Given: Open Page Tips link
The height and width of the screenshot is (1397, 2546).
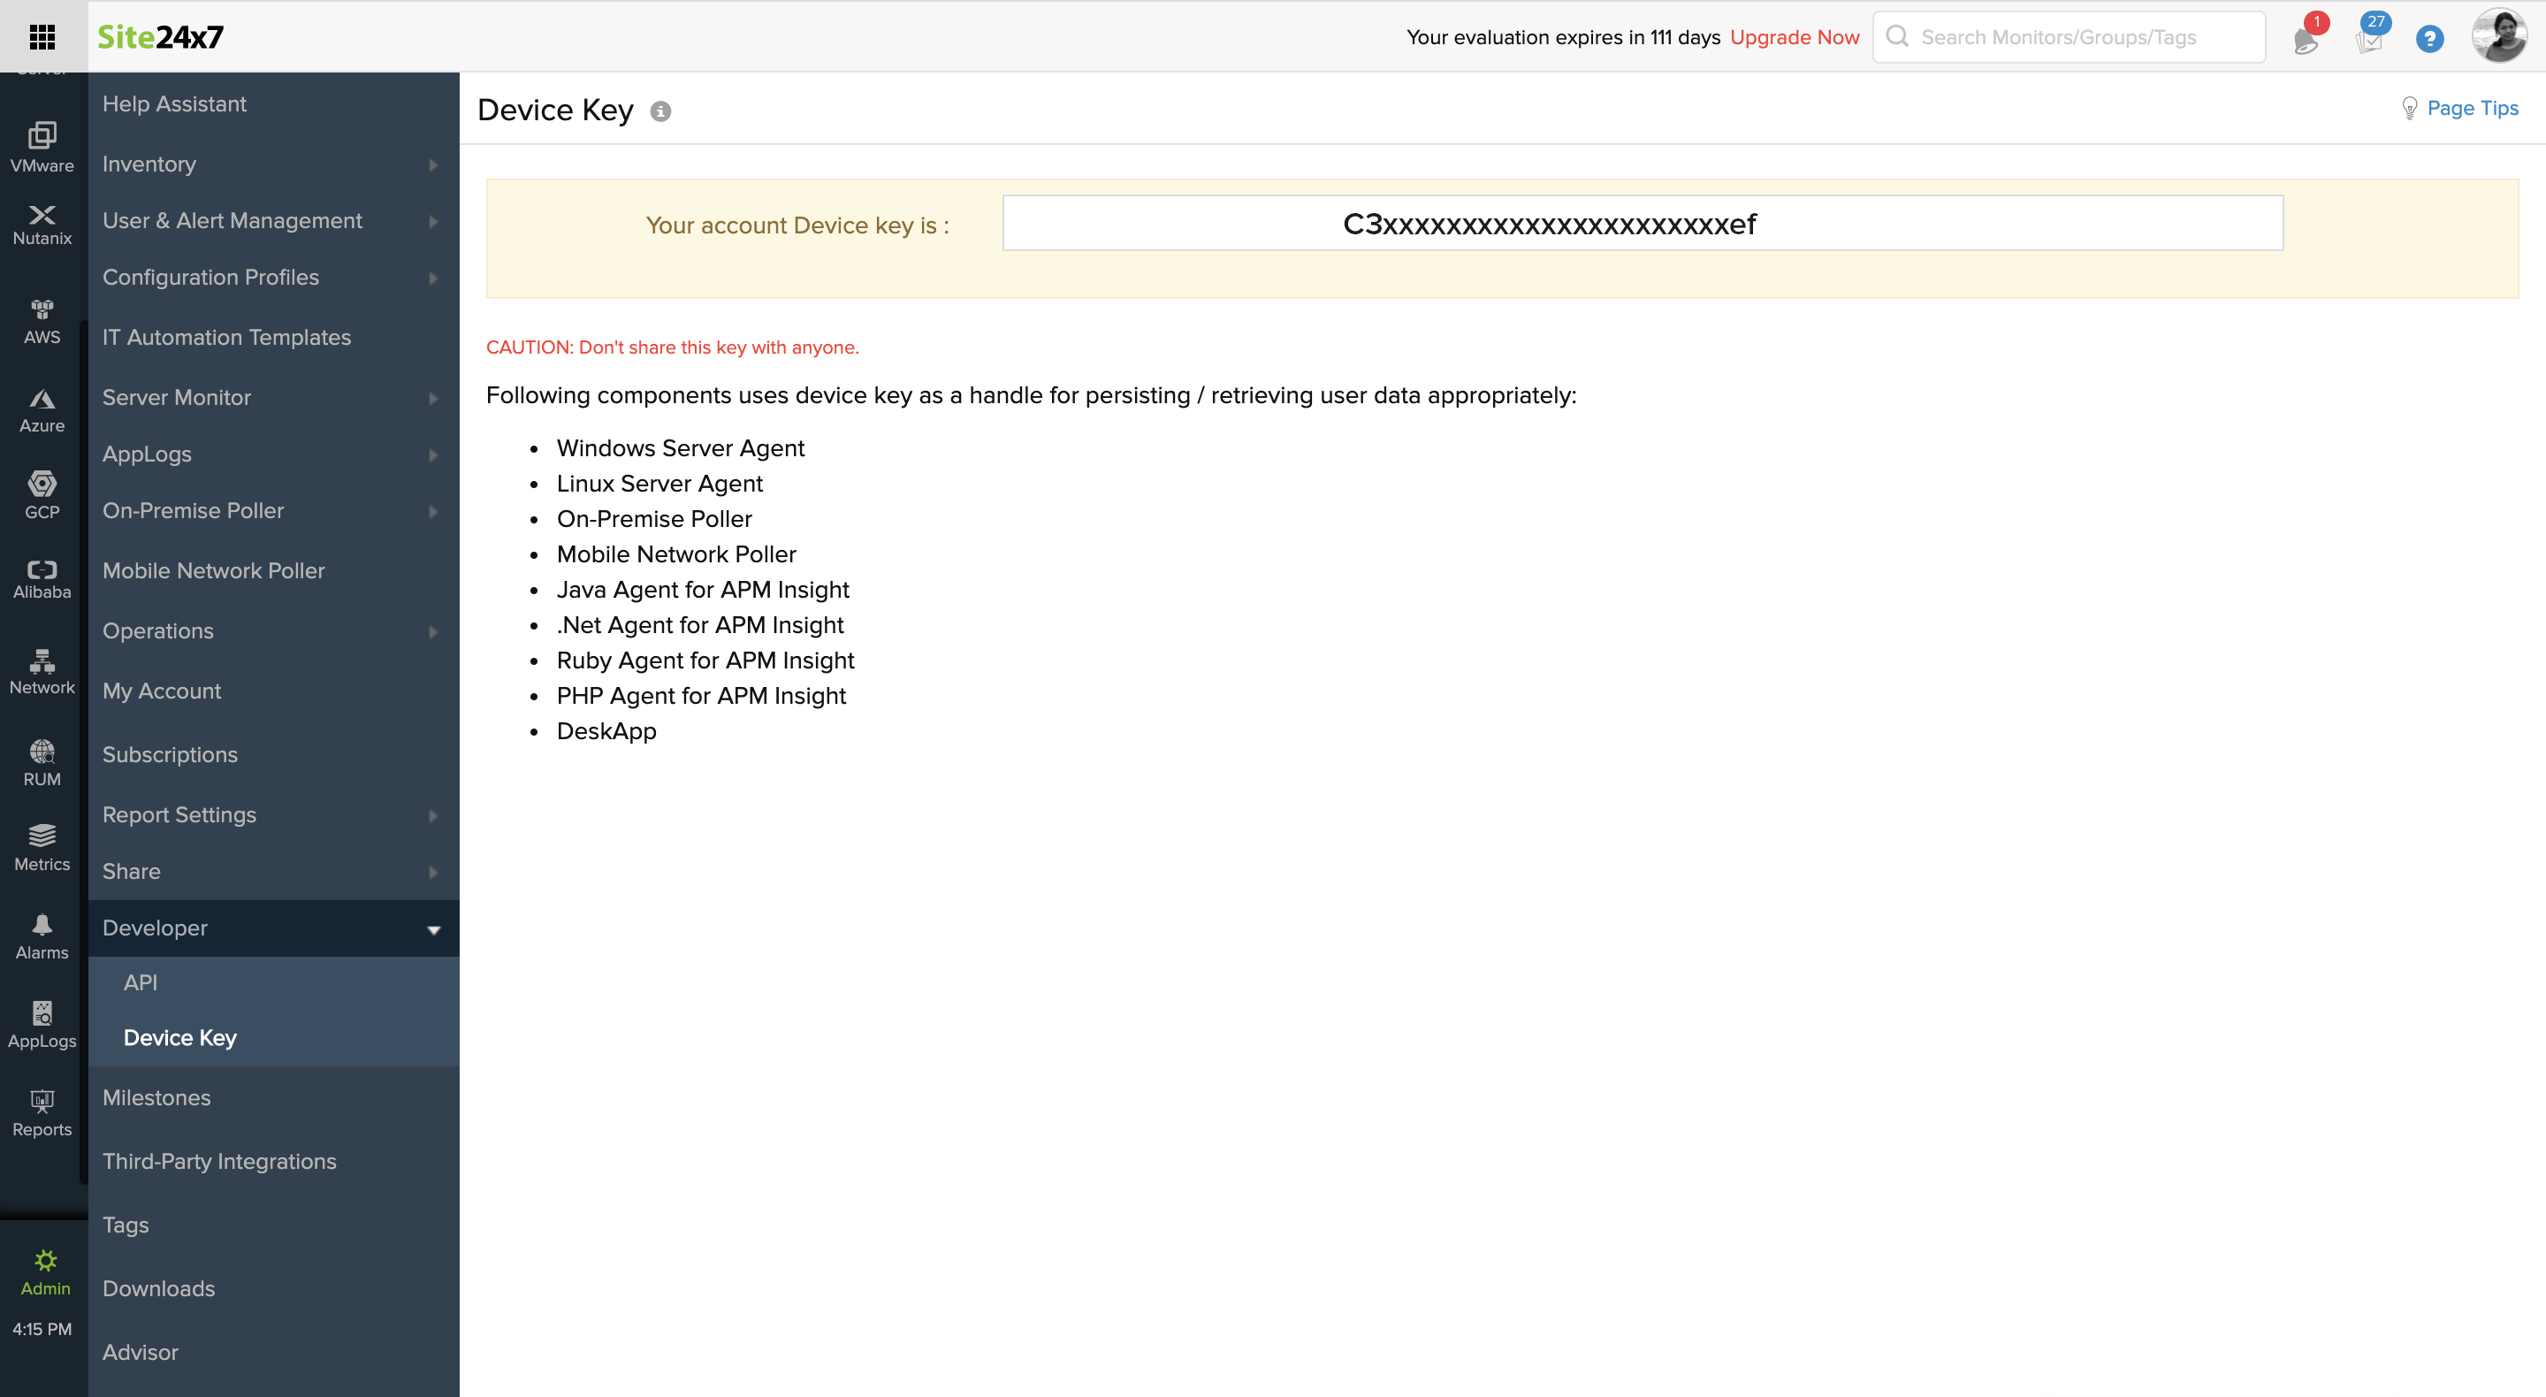Looking at the screenshot, I should pos(2471,108).
